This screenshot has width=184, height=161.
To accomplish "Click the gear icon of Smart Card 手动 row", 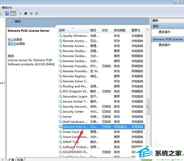I will point(60,132).
